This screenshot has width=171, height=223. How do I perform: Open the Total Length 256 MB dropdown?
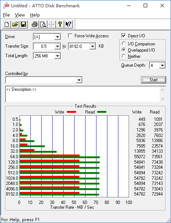click(57, 56)
